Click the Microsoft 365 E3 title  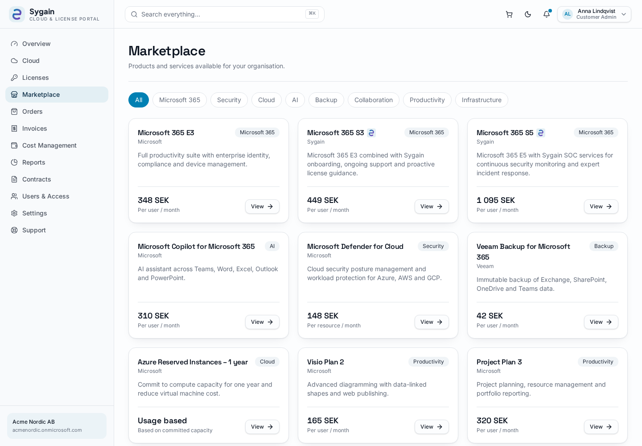(x=166, y=133)
